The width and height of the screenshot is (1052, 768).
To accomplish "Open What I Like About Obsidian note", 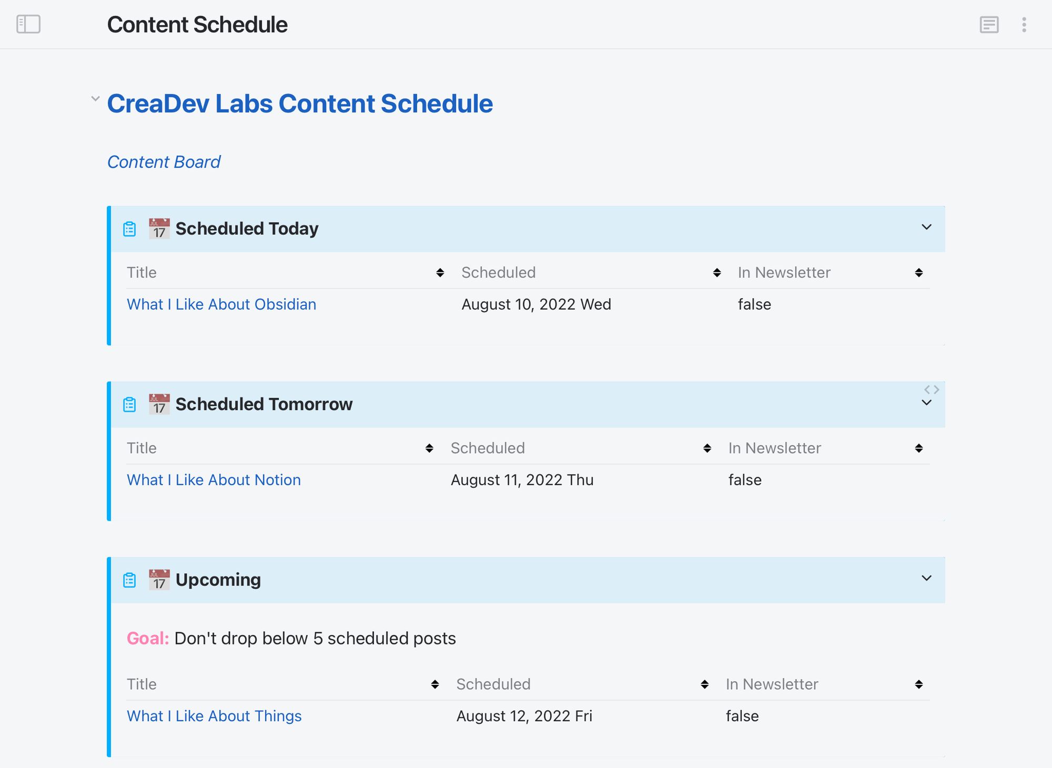I will 221,304.
